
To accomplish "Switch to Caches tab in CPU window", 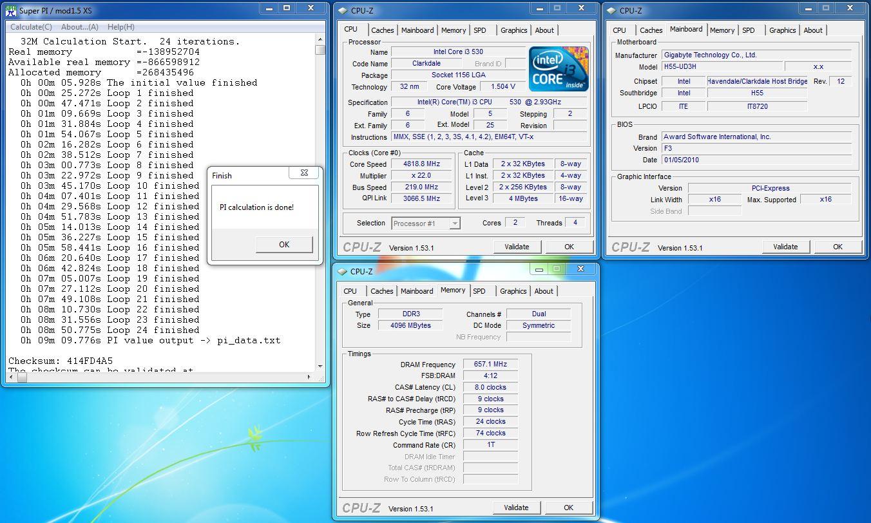I will tap(382, 30).
